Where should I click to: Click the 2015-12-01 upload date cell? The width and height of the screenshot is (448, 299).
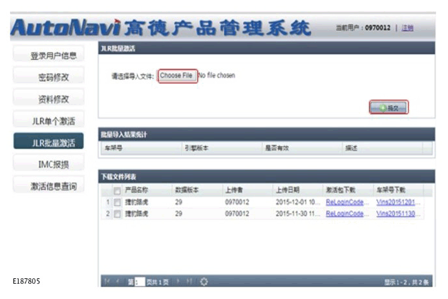point(298,203)
